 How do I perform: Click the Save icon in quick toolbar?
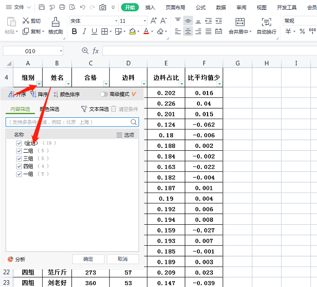click(x=42, y=7)
